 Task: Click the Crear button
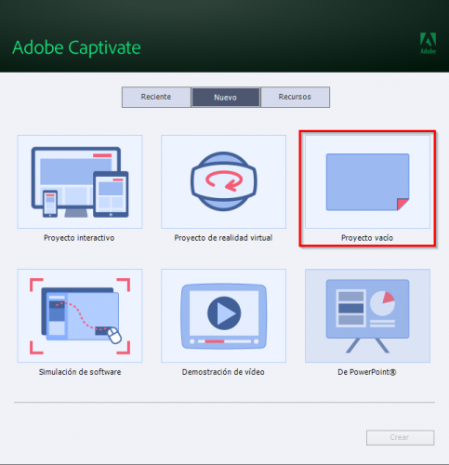click(400, 437)
